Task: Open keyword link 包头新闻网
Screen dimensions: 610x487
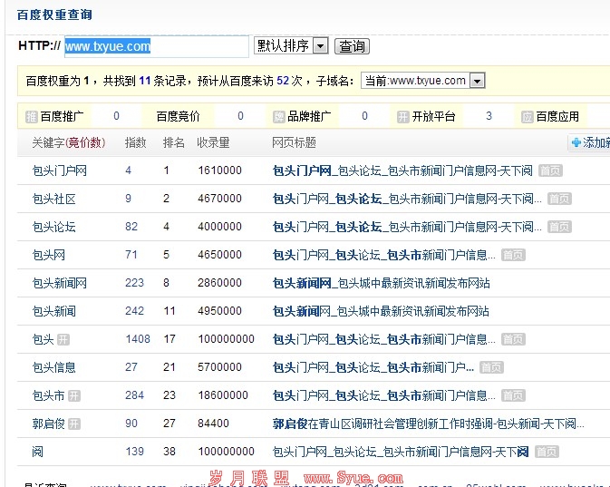Action: tap(60, 283)
